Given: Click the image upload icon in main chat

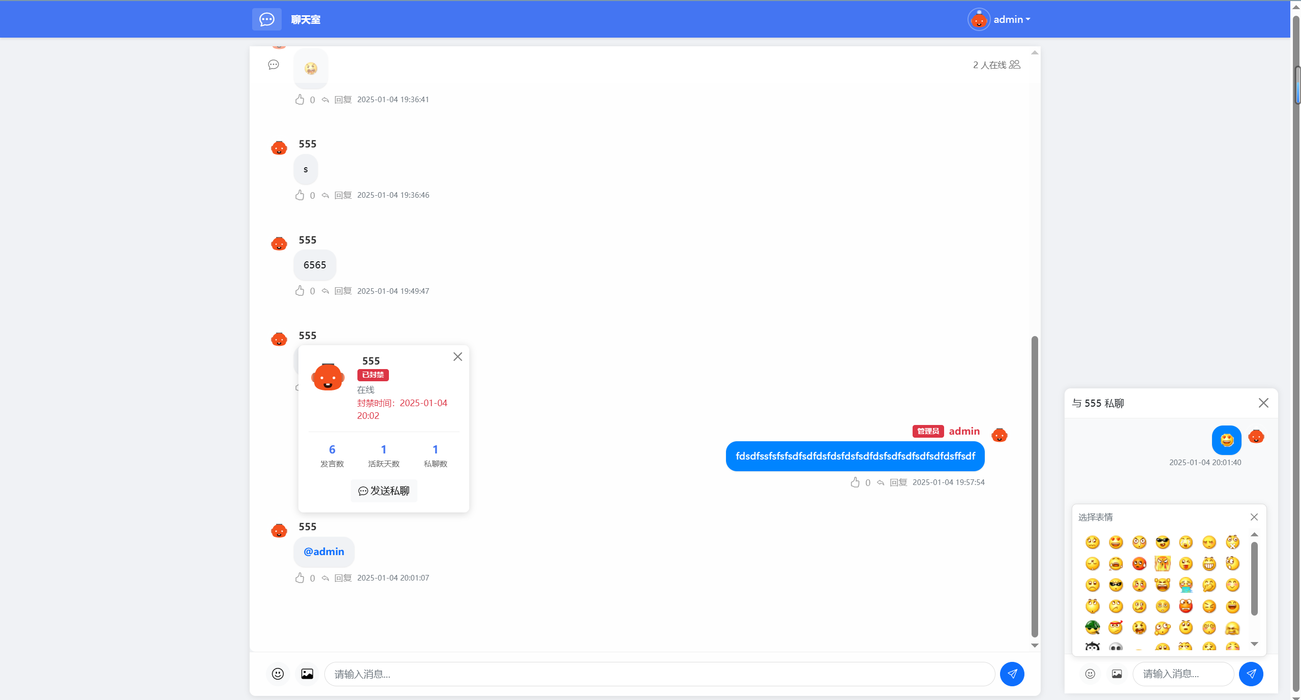Looking at the screenshot, I should coord(307,674).
